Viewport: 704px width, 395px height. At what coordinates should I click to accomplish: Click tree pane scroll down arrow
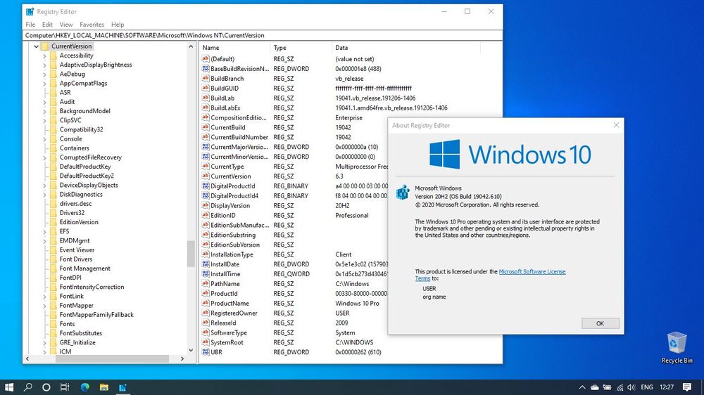point(191,350)
